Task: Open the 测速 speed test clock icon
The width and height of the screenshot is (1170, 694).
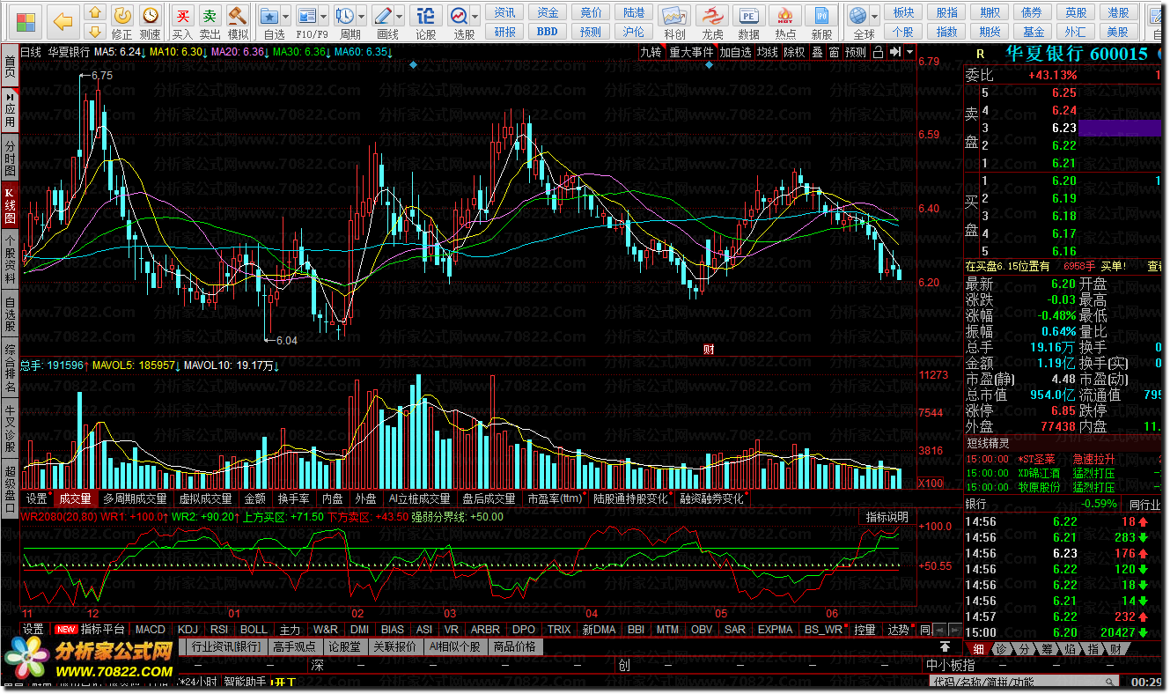Action: click(x=151, y=21)
